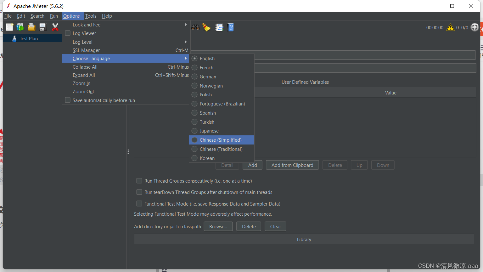Viewport: 483px width, 272px height.
Task: Click the JMeter feather logo in title bar
Action: [8, 6]
